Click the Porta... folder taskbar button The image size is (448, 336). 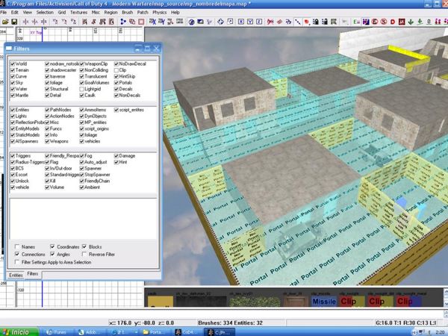pos(155,332)
